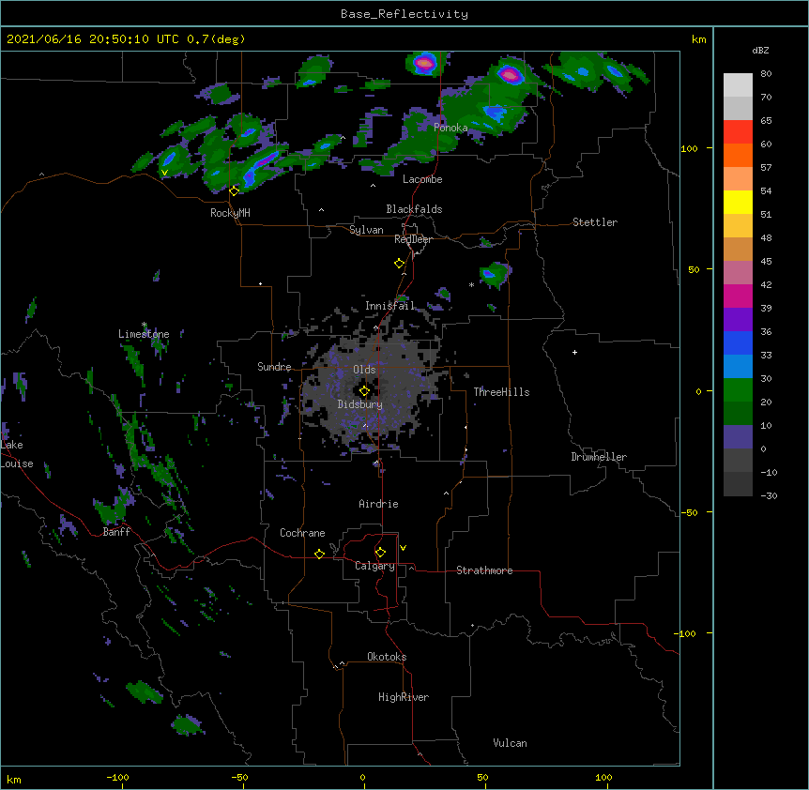Select the radar site diamond between Olds and Didsbury
Viewport: 809px width, 790px height.
(x=364, y=391)
